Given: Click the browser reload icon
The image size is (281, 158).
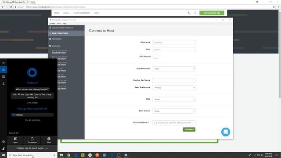Looking at the screenshot, I should pyautogui.click(x=11, y=7).
